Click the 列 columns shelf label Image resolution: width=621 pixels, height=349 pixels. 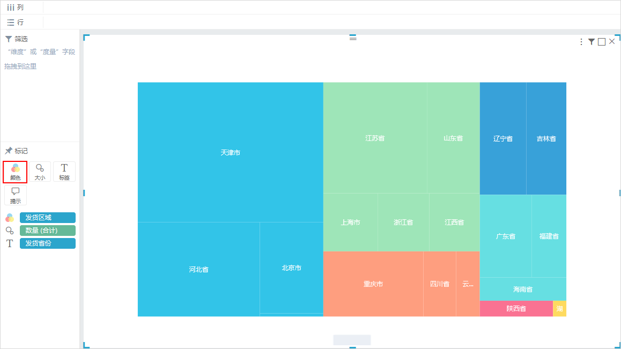tap(16, 7)
